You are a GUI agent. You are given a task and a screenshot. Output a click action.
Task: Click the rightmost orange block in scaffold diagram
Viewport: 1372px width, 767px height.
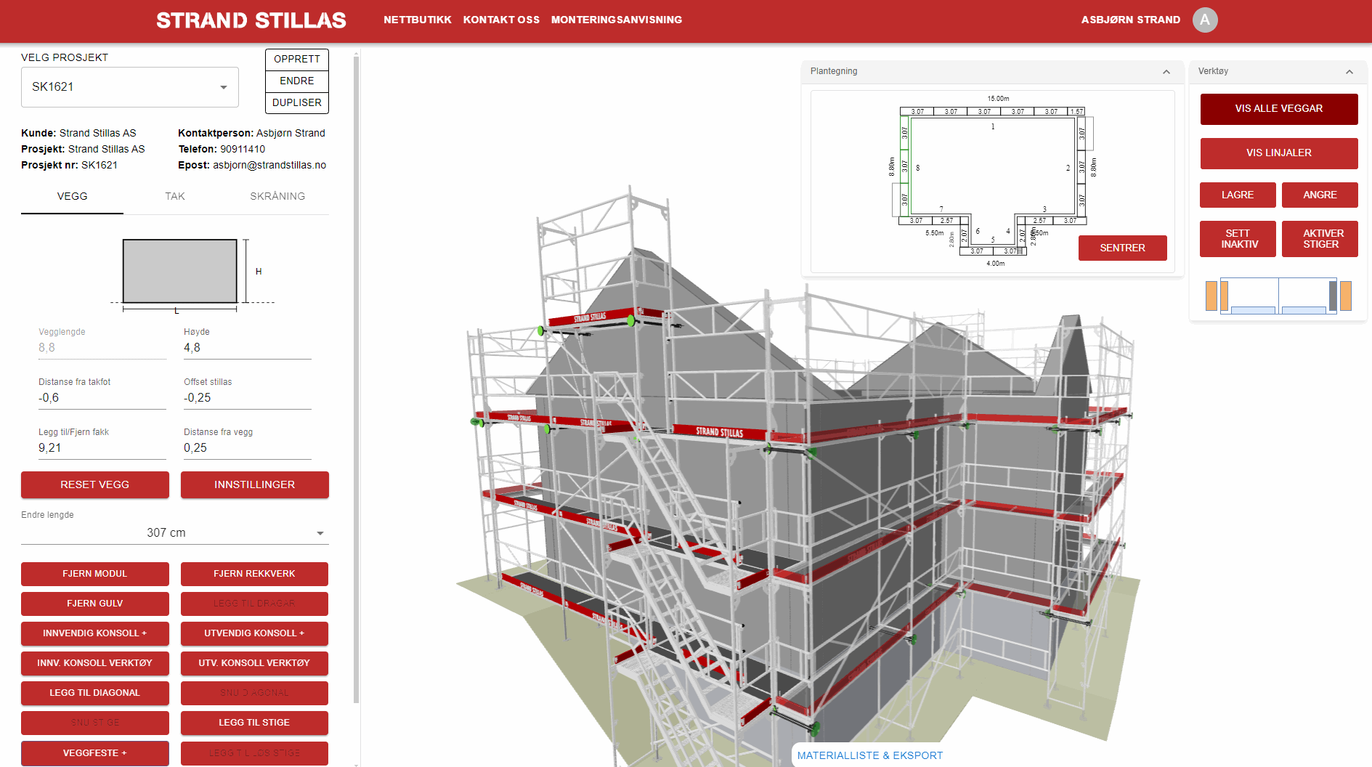(x=1346, y=296)
